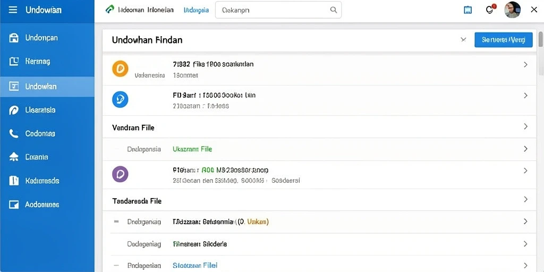Select the Kerenag sidebar icon
This screenshot has height=272, width=544.
pyautogui.click(x=13, y=62)
